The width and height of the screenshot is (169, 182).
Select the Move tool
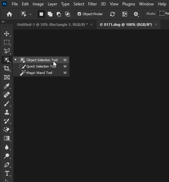pyautogui.click(x=7, y=34)
